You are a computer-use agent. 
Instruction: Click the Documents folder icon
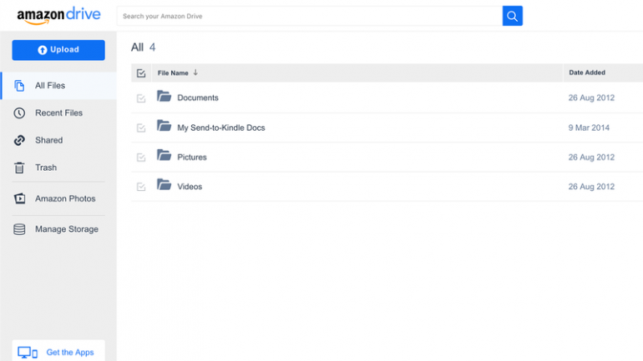164,96
